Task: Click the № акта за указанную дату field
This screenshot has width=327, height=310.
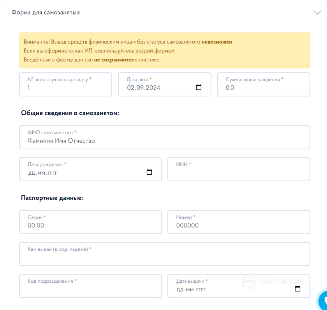Action: tap(65, 88)
